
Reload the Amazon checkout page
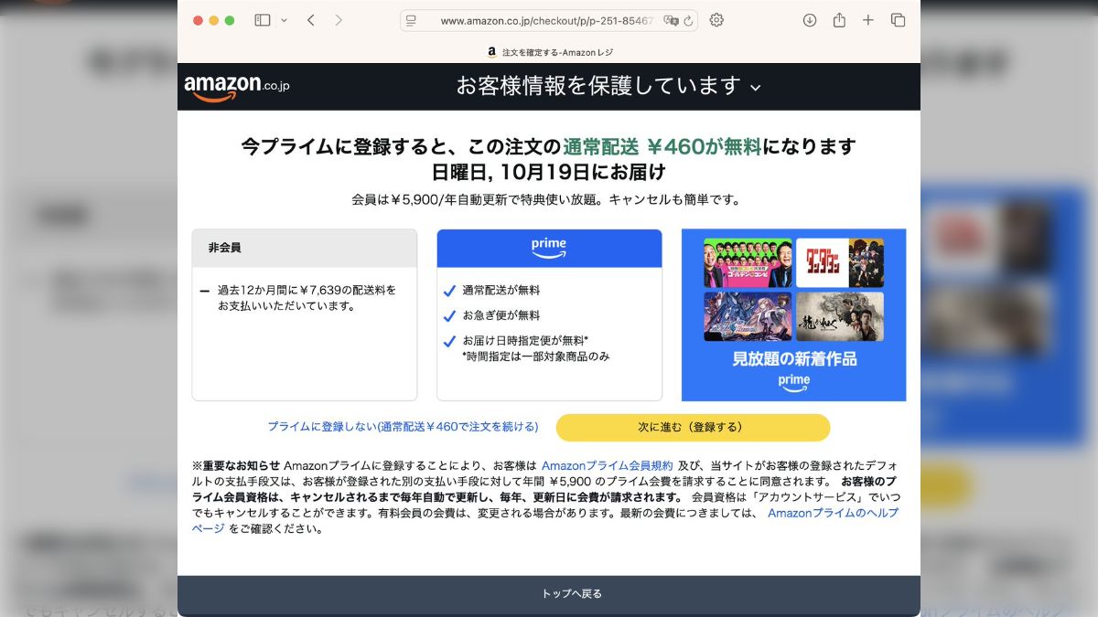(690, 19)
